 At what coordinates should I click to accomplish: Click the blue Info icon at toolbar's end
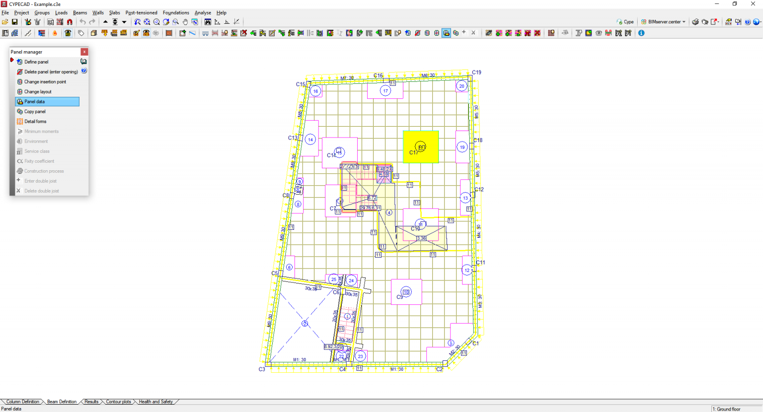(641, 33)
